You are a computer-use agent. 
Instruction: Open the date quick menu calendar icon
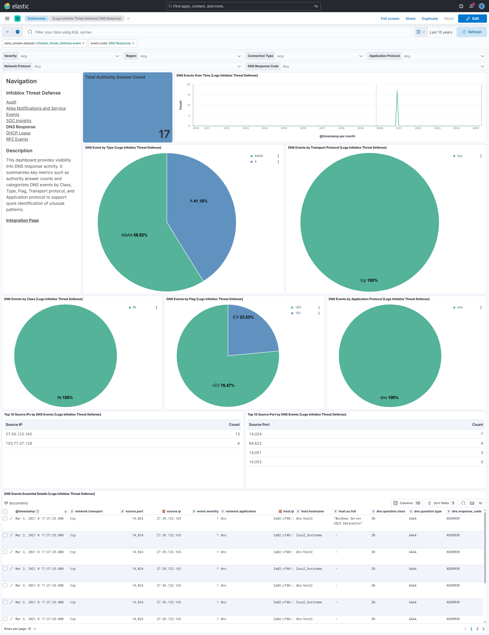(x=421, y=32)
